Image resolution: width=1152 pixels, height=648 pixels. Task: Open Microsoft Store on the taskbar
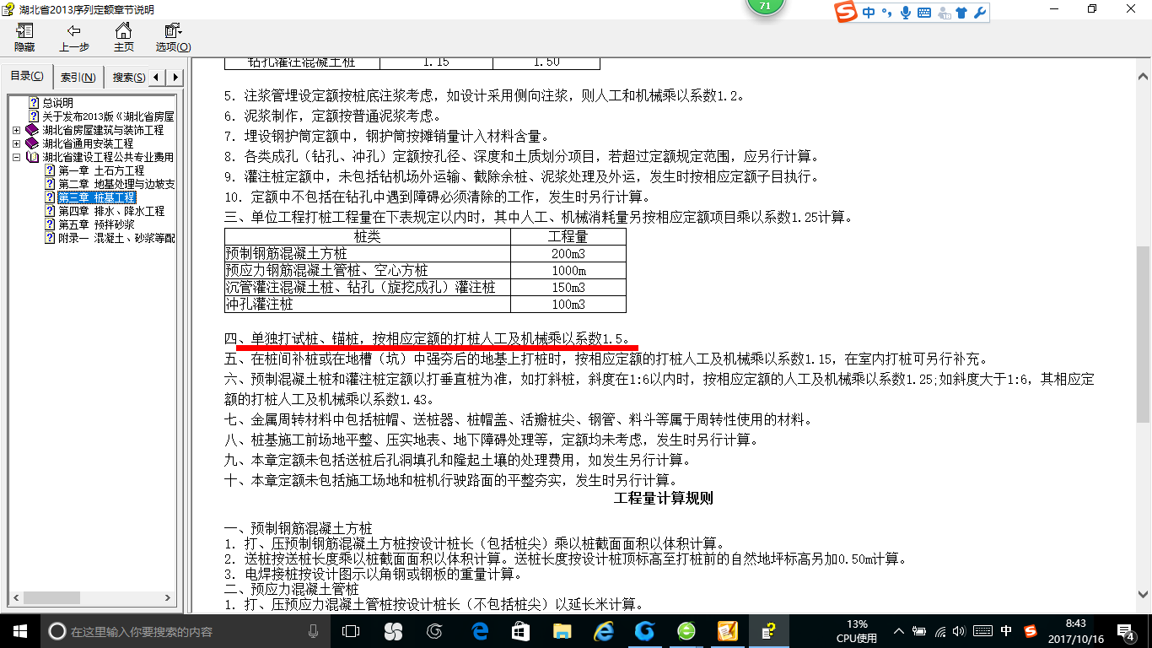coord(520,631)
